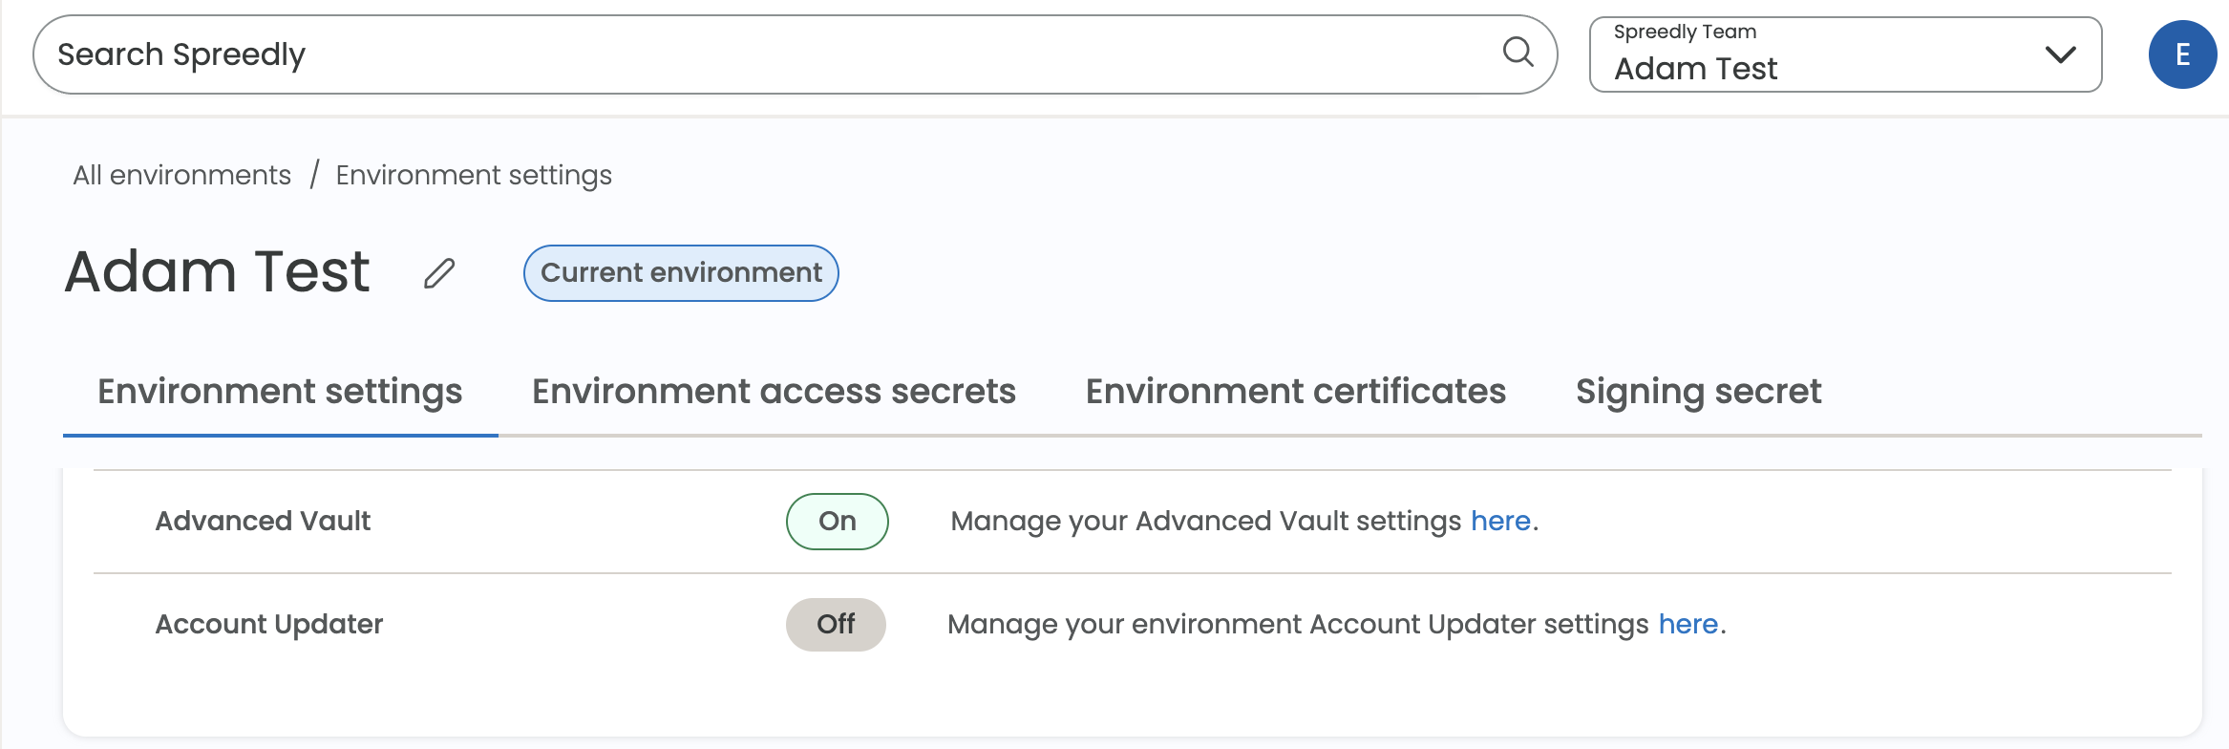Open the Environment certificates tab

(x=1296, y=392)
